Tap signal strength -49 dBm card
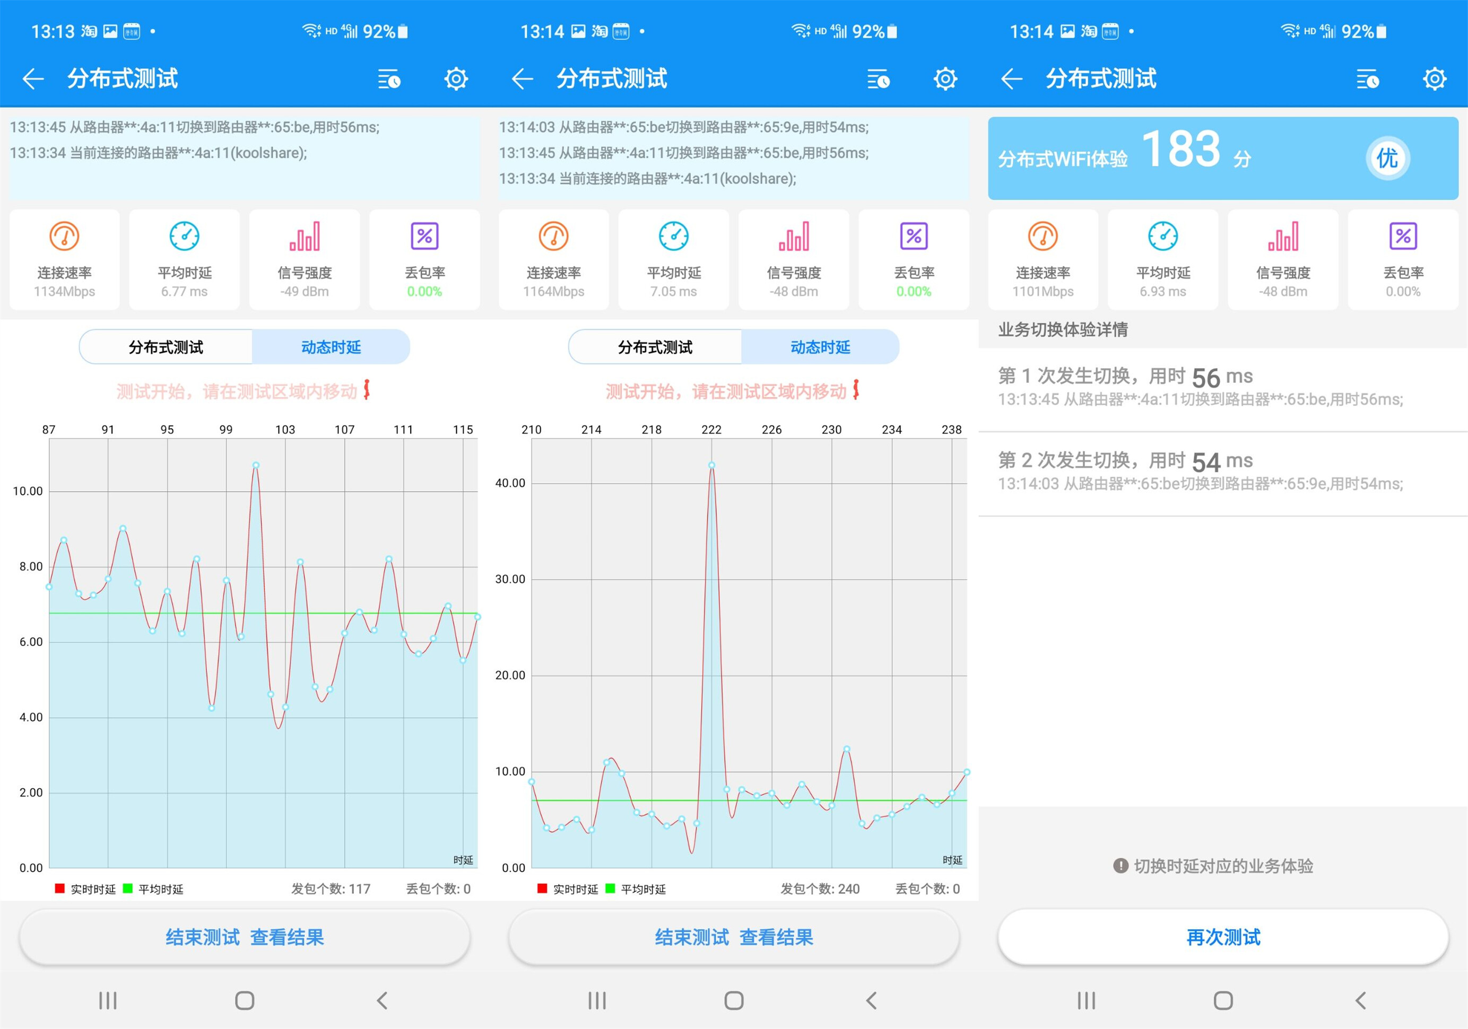The height and width of the screenshot is (1029, 1468). coord(305,259)
